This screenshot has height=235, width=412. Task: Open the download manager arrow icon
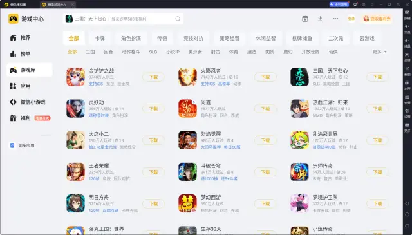(x=320, y=19)
